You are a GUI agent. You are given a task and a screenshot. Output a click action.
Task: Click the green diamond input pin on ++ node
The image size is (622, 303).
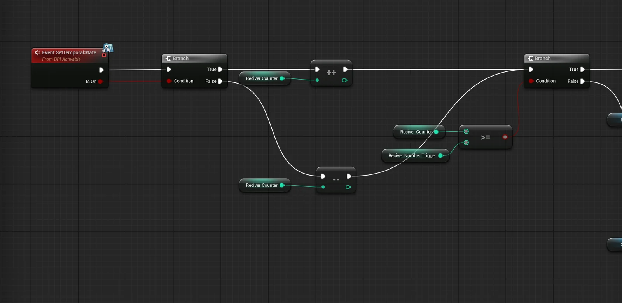click(317, 80)
